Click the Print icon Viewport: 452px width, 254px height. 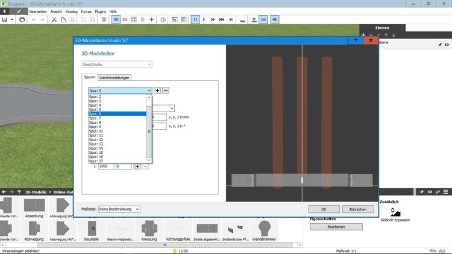pos(22,20)
